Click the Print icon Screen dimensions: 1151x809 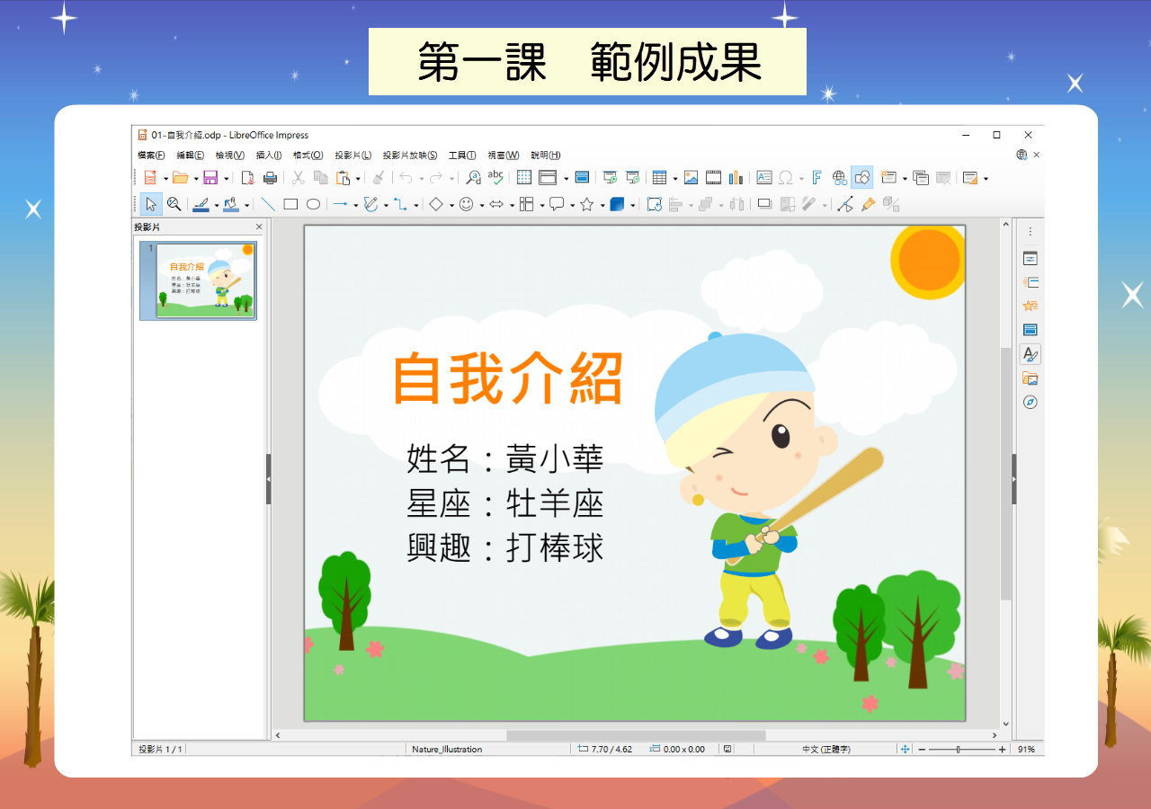(270, 178)
